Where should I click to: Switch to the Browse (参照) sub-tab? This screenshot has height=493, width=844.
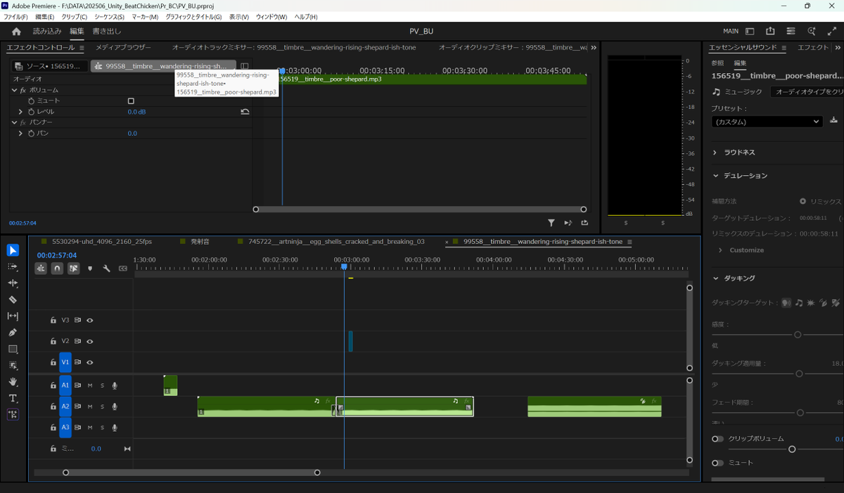coord(717,63)
